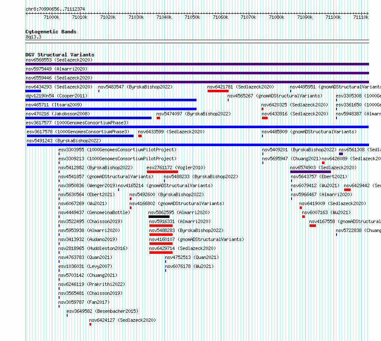This screenshot has width=381, height=341.
Task: Select nsv6419009 (Sedlazeck2020) label
Action: click(x=333, y=203)
